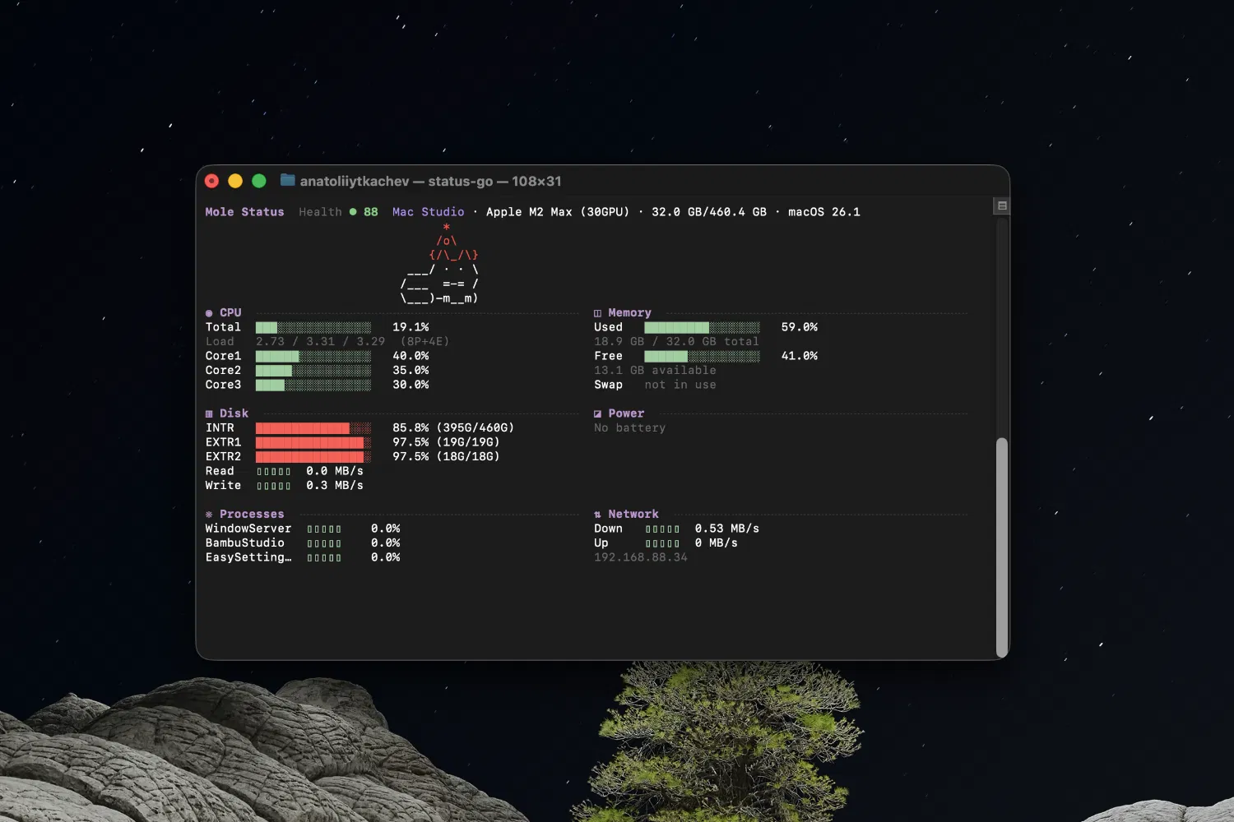Click the folder icon in the terminal title bar
This screenshot has height=822, width=1234.
click(287, 180)
